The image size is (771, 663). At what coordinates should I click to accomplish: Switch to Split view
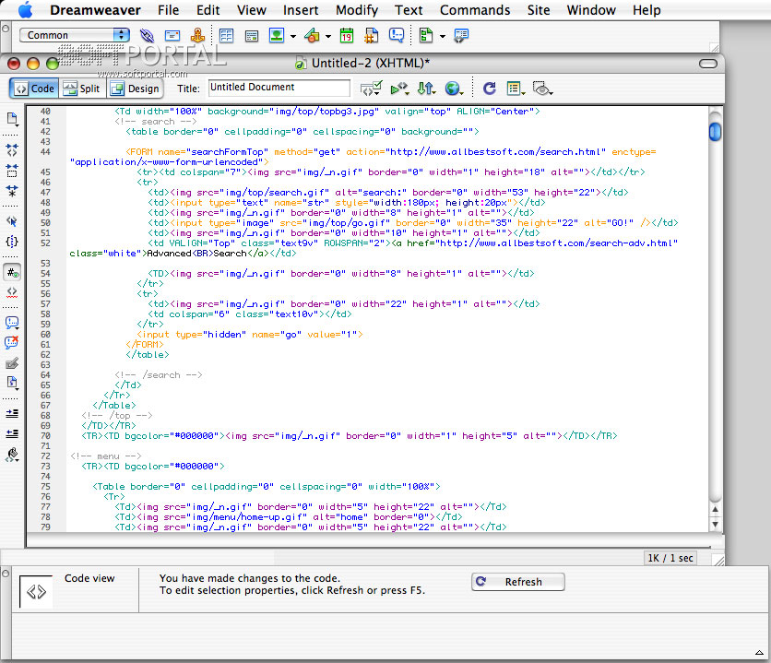81,89
